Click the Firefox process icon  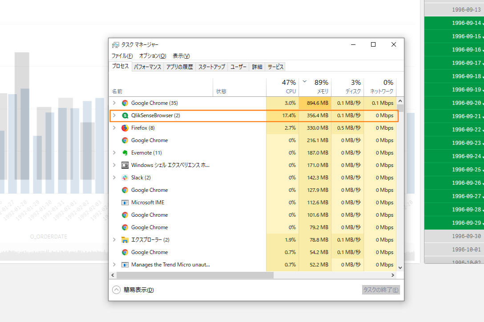pyautogui.click(x=125, y=128)
